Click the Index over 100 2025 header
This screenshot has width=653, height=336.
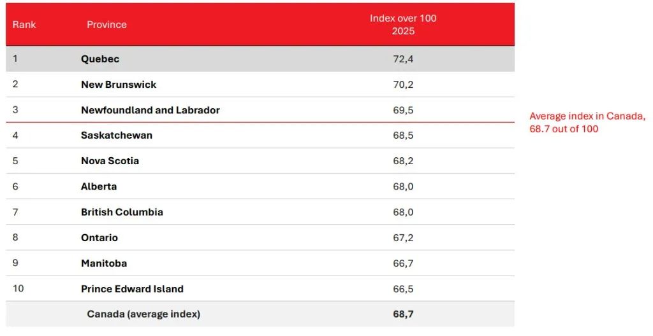(403, 25)
